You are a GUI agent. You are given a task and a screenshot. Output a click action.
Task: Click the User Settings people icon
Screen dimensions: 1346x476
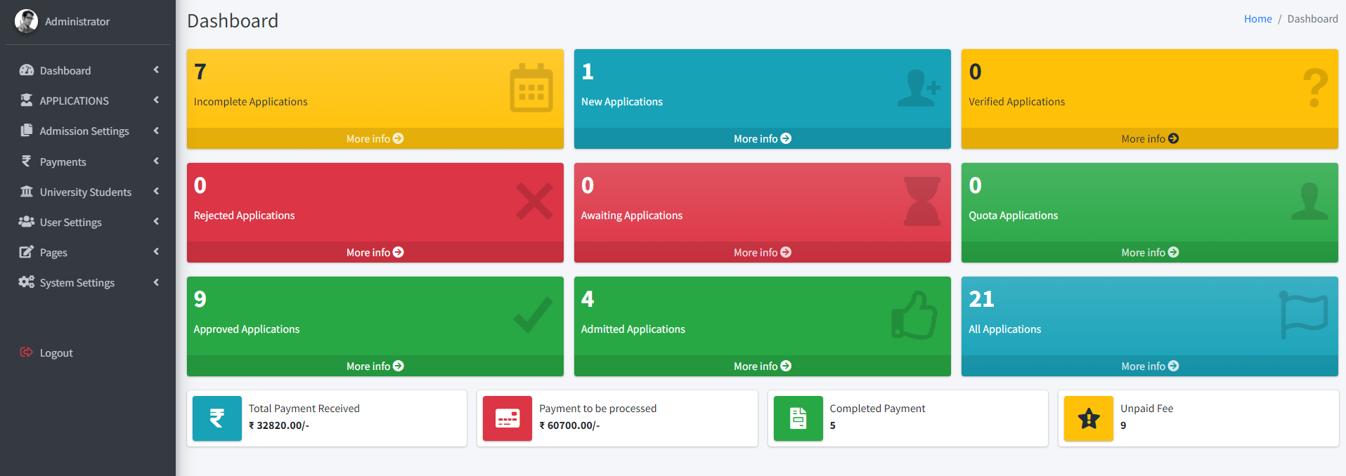click(27, 222)
